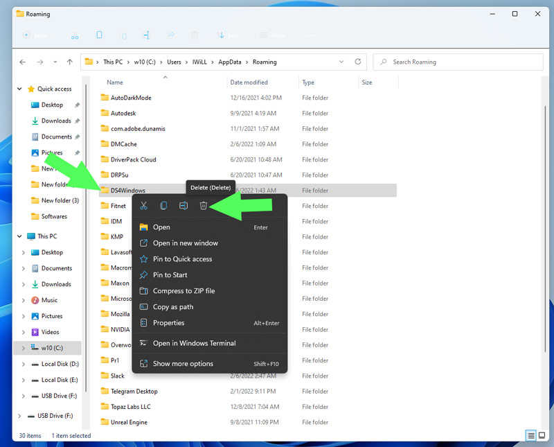Select Compress to ZIP file
Viewport: 554px width, 447px height.
(184, 291)
